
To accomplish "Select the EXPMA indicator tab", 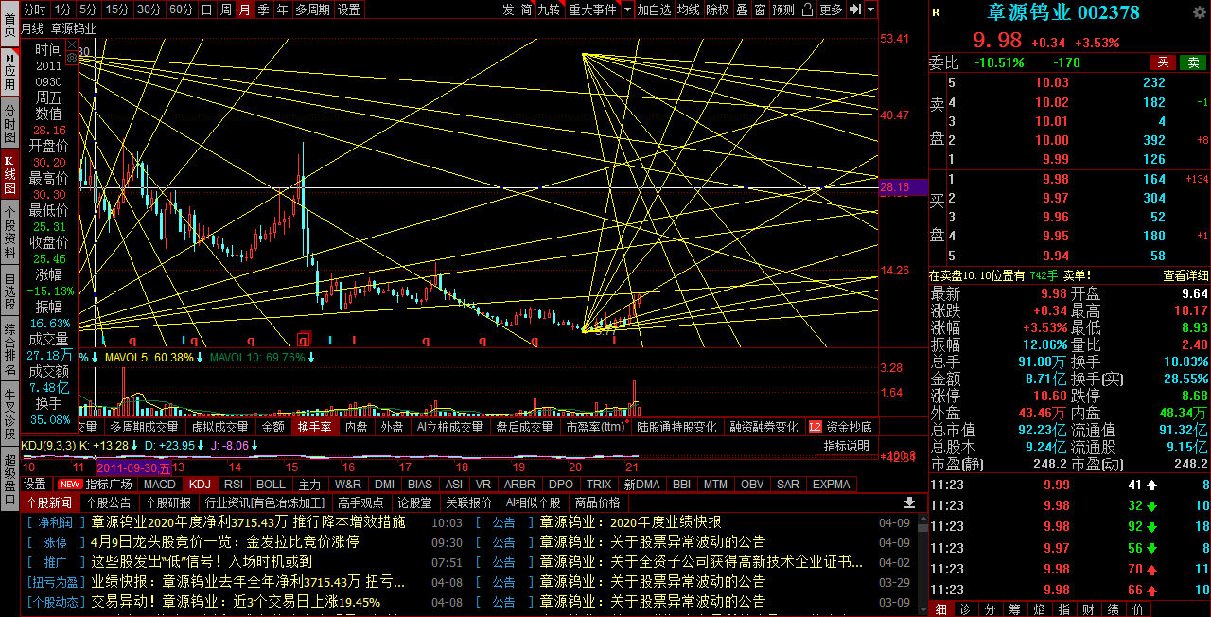I will (831, 484).
